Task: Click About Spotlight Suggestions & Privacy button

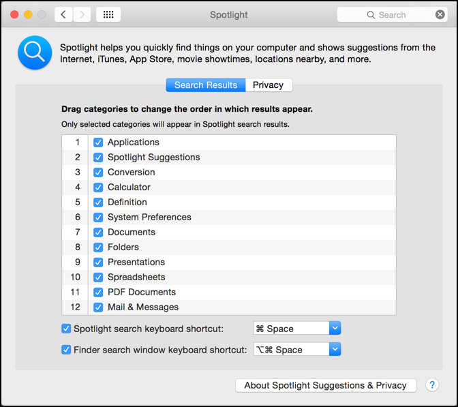Action: pos(326,385)
